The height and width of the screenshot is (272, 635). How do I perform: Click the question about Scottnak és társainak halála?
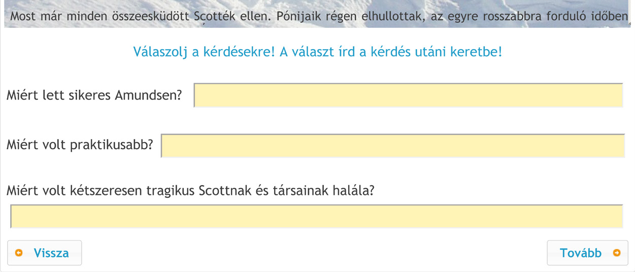tap(191, 190)
